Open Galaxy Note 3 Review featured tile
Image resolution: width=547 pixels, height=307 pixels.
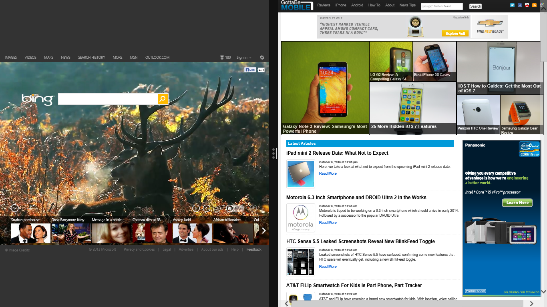click(x=325, y=88)
